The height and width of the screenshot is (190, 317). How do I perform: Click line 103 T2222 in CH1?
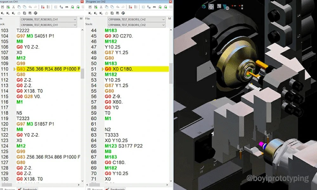(23, 30)
